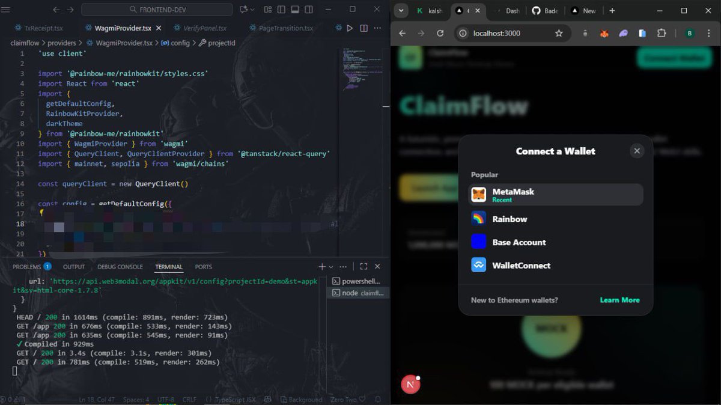This screenshot has width=721, height=405.
Task: Open the Learn More link in the wallet modal
Action: 619,299
